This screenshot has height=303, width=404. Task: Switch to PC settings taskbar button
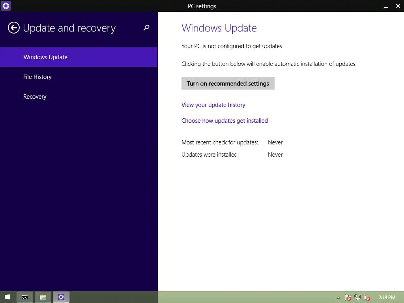[x=61, y=297]
